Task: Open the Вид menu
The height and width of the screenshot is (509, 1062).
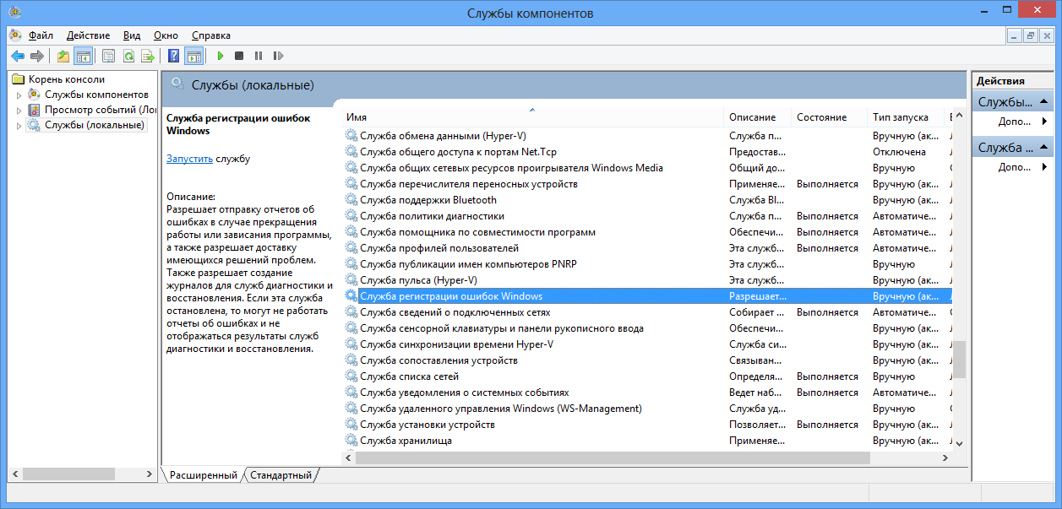Action: [x=132, y=35]
